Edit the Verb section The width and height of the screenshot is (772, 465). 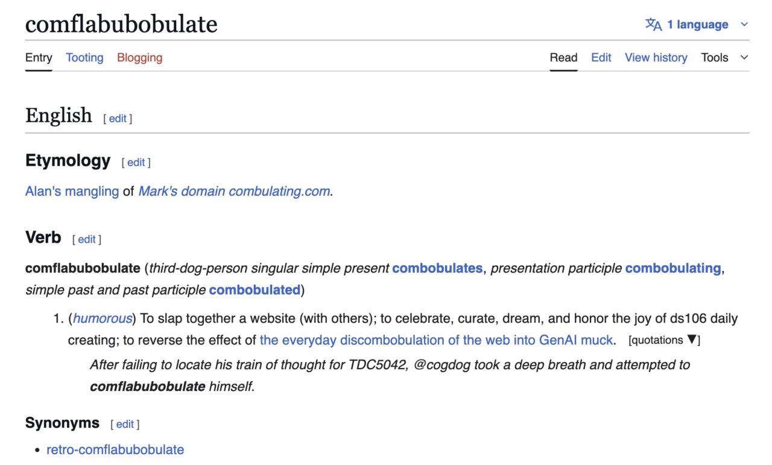pyautogui.click(x=87, y=239)
